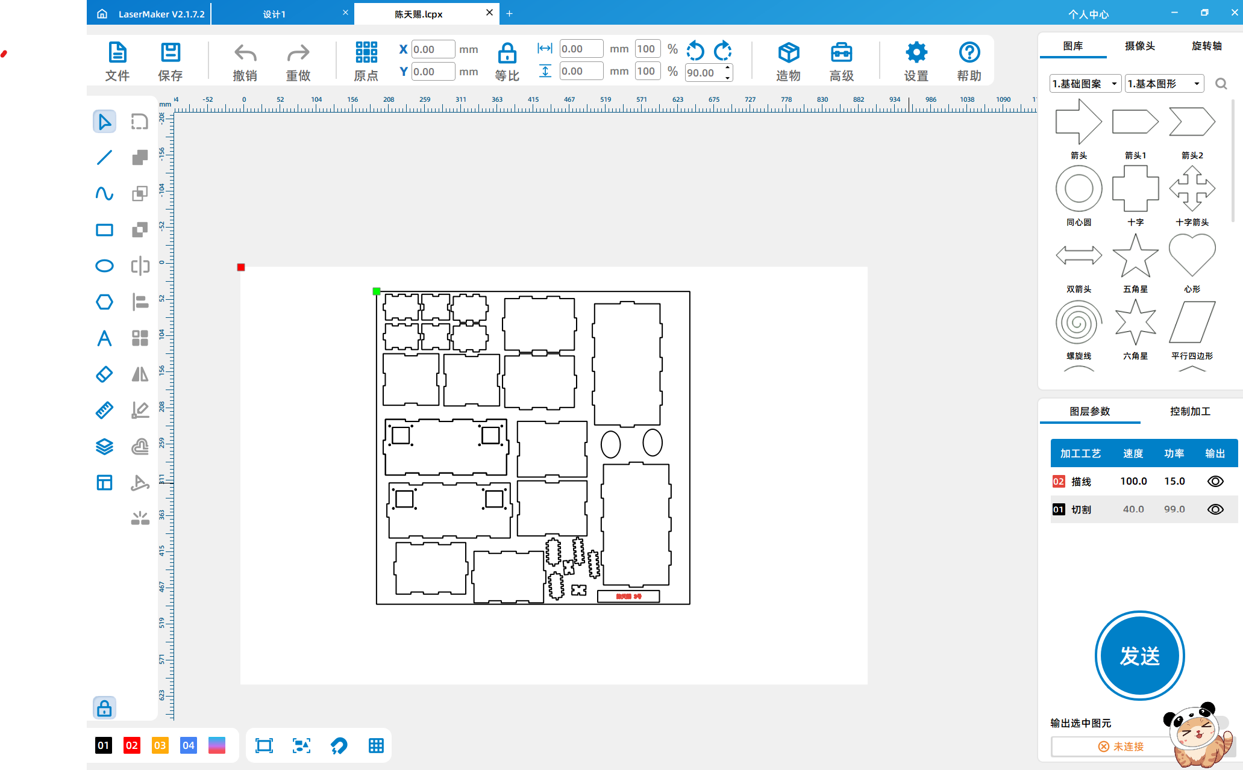Toggle the lock icon at sidebar bottom

click(x=104, y=708)
